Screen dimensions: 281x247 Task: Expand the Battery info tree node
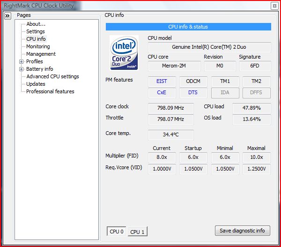(x=22, y=69)
